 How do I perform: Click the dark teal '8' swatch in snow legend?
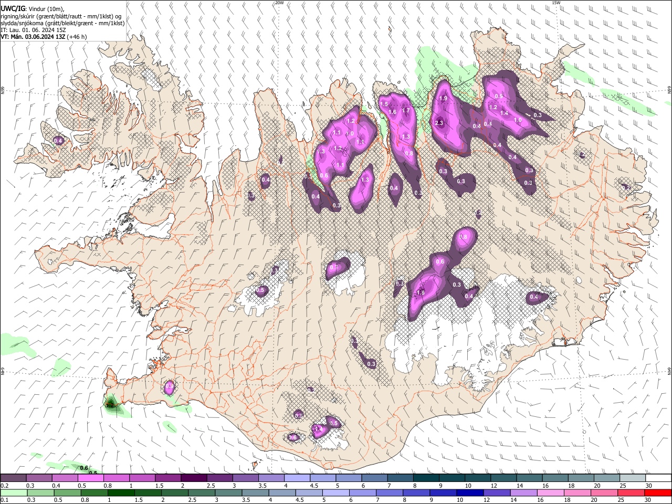pos(426,478)
